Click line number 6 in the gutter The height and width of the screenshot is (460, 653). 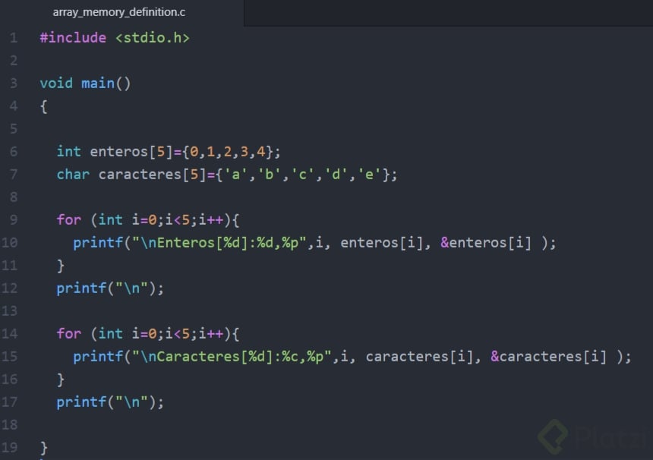(x=13, y=151)
